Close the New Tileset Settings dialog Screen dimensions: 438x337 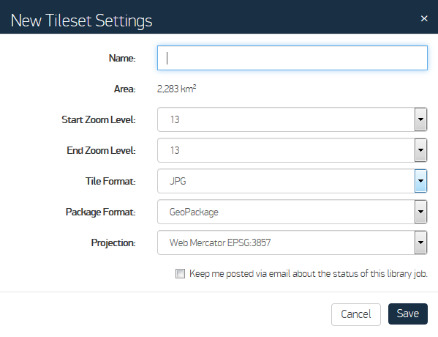[424, 18]
